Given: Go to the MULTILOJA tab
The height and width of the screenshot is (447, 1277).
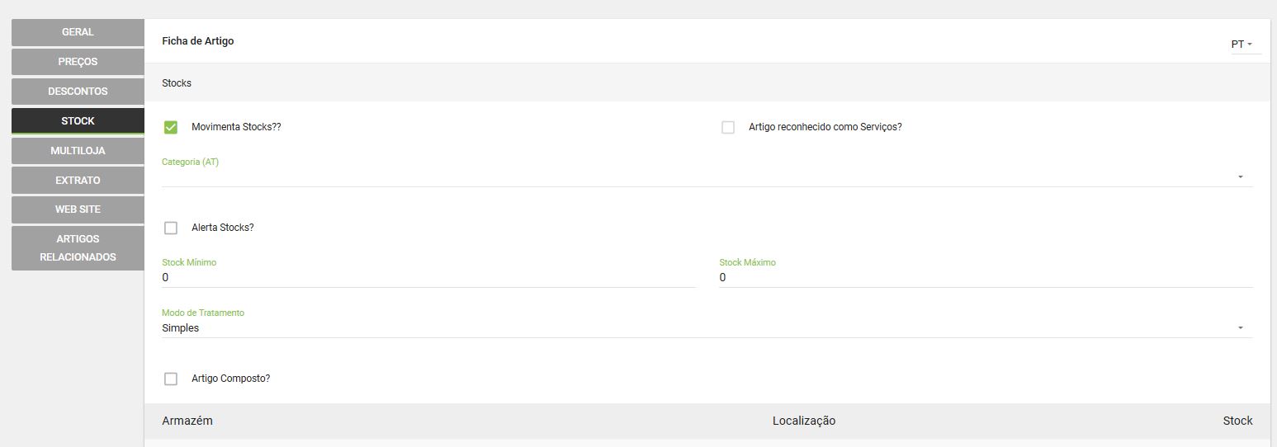Looking at the screenshot, I should 78,151.
